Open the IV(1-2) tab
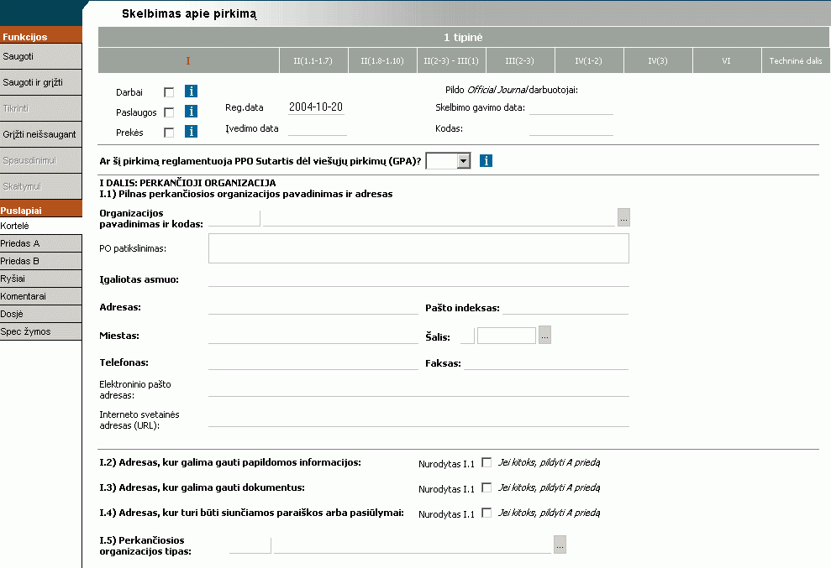 tap(589, 60)
